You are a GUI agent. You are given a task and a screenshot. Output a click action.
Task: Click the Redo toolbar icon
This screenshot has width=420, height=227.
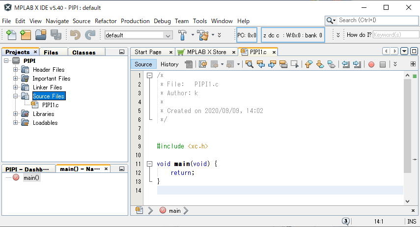(x=90, y=35)
